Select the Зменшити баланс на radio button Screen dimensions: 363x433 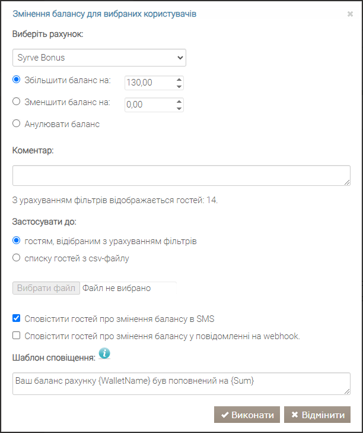[x=16, y=102]
